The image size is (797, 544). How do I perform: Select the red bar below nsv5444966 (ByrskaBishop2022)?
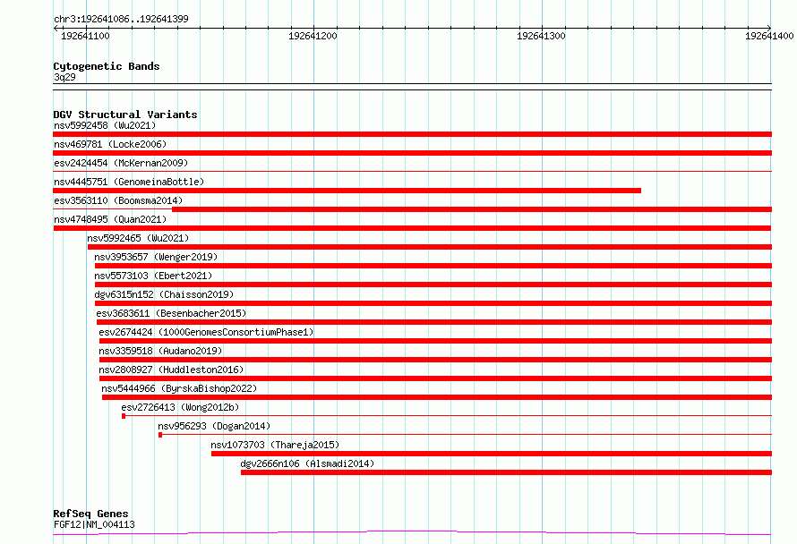tap(437, 397)
